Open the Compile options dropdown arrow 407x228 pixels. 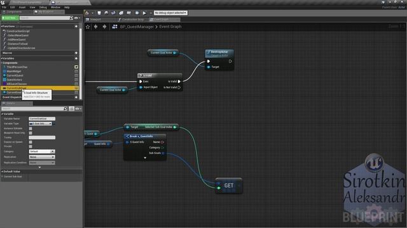coord(92,13)
